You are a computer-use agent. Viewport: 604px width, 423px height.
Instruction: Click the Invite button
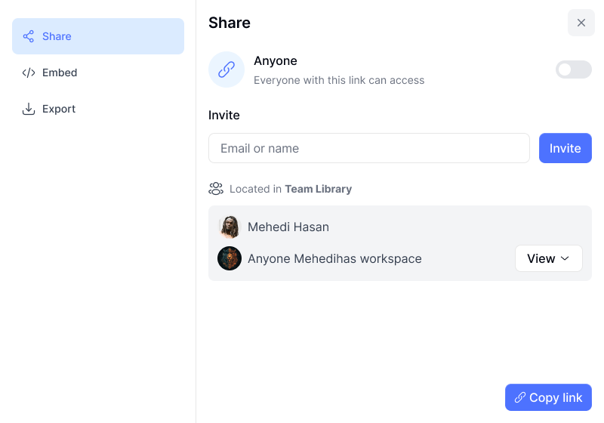(565, 148)
